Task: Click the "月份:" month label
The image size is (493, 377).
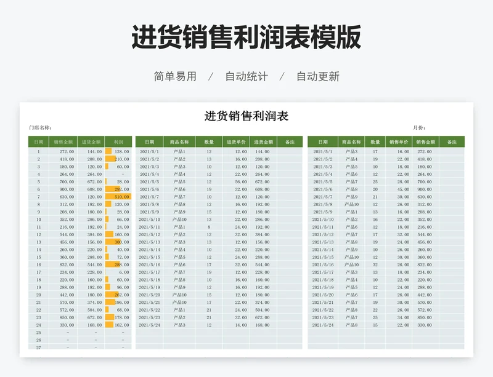Action: tap(419, 128)
